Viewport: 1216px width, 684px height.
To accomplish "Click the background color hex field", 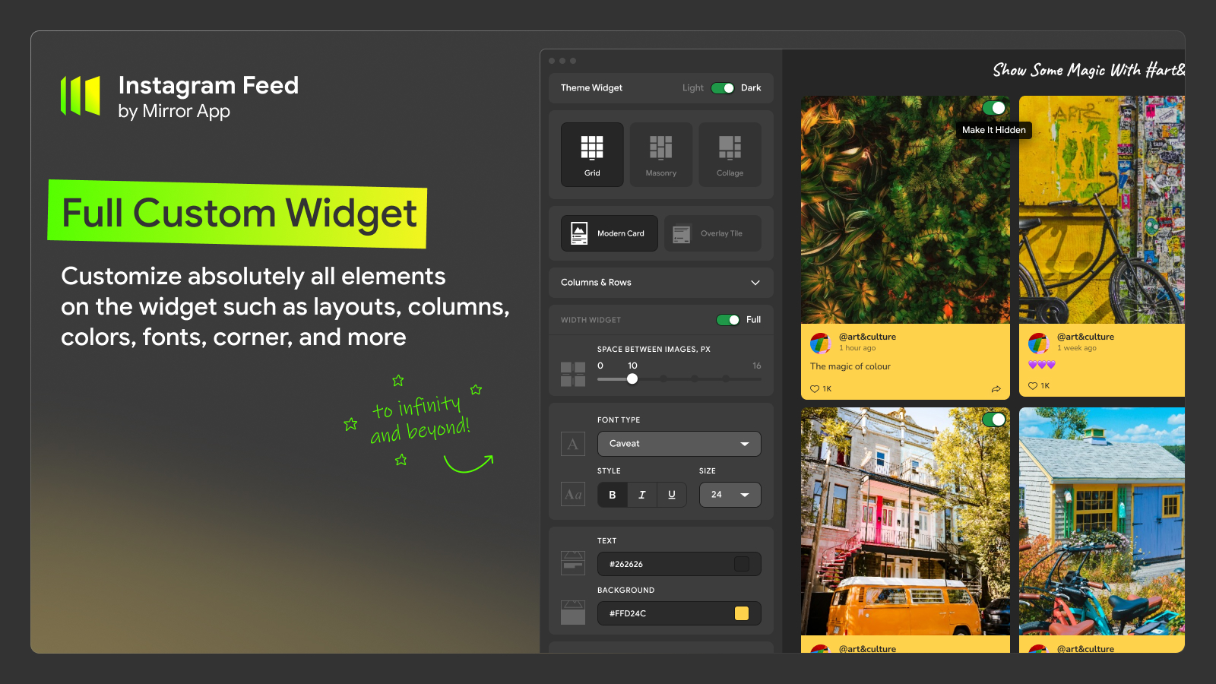I will coord(679,613).
